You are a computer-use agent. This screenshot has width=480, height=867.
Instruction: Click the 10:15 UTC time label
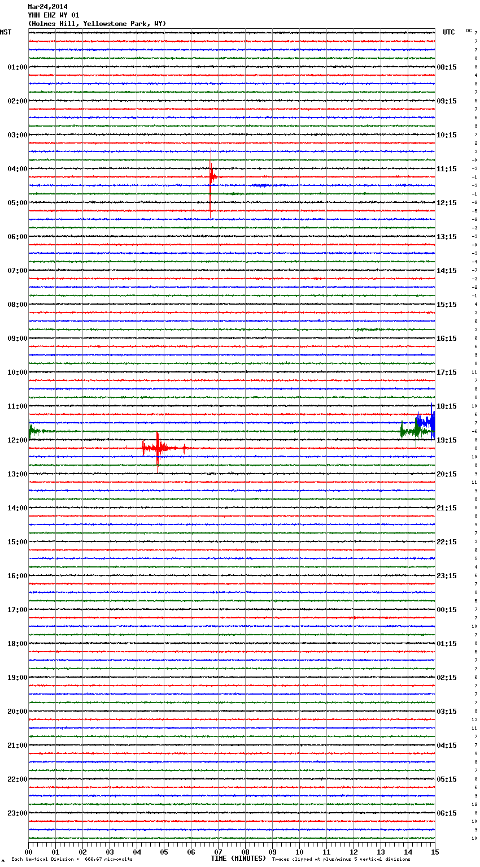pos(447,135)
